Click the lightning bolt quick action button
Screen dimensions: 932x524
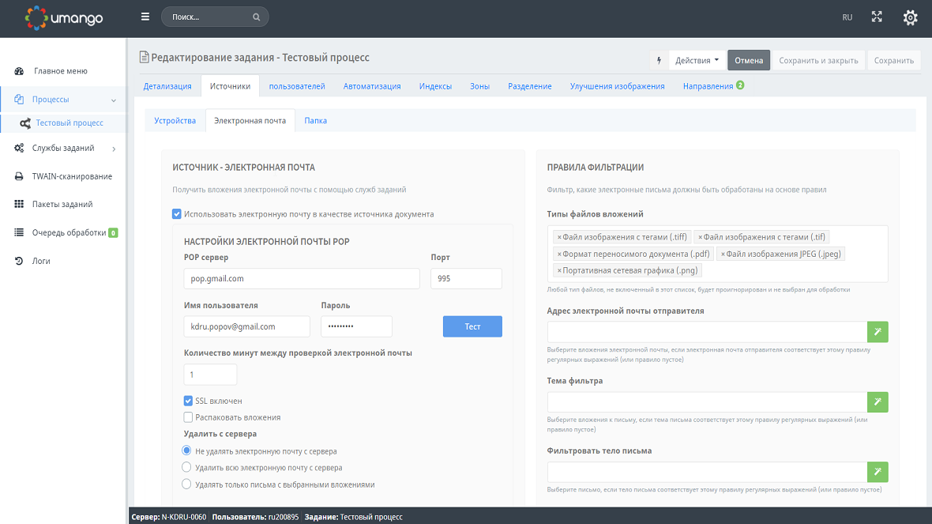(660, 60)
